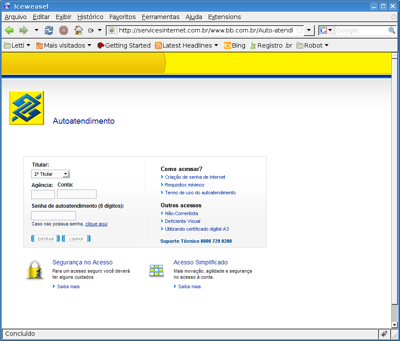The image size is (400, 341).
Task: Bookmark page with the star icon
Action: (x=300, y=30)
